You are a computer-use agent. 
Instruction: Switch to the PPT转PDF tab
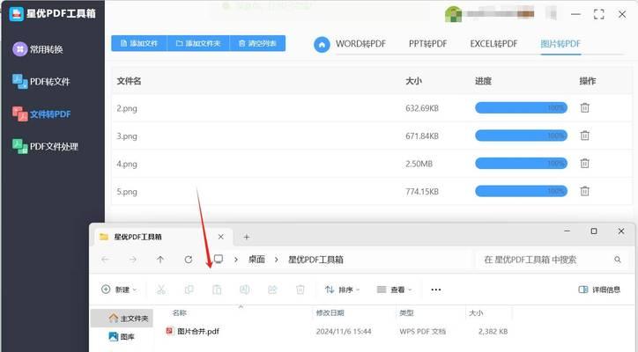427,44
